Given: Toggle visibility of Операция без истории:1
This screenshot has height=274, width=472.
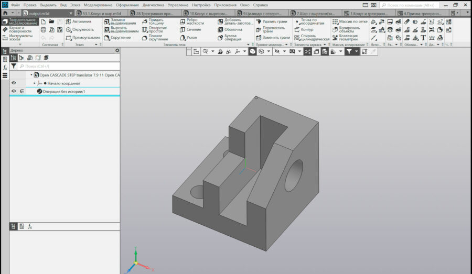Looking at the screenshot, I should [x=14, y=91].
